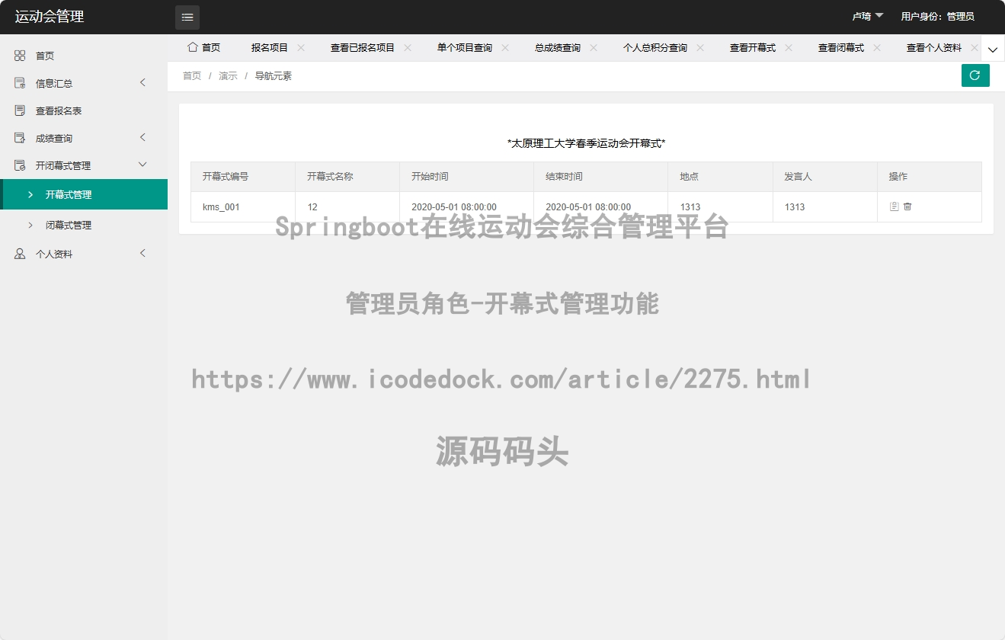Click the 成绩查询 sidebar icon
The image size is (1005, 640).
click(20, 138)
